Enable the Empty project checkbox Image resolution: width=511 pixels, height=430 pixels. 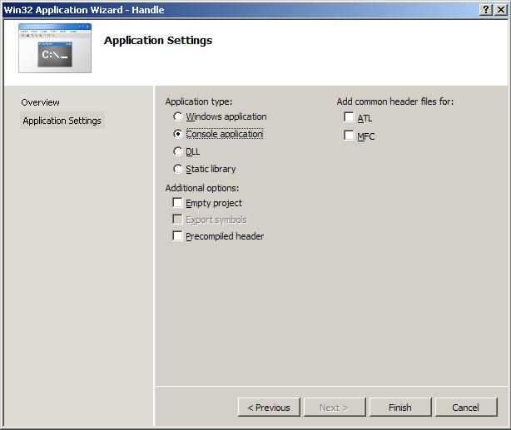click(x=177, y=203)
